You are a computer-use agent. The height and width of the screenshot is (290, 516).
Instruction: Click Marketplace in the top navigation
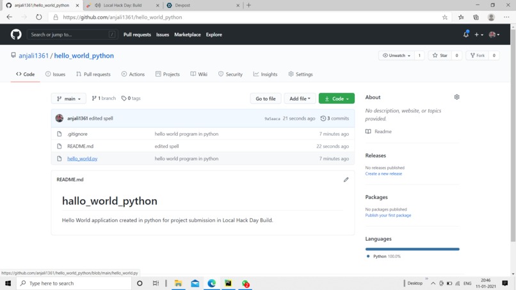click(x=188, y=35)
